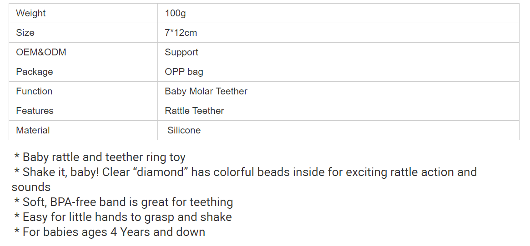Select the Baby Molar Teether value
The width and height of the screenshot is (530, 246).
click(x=206, y=91)
